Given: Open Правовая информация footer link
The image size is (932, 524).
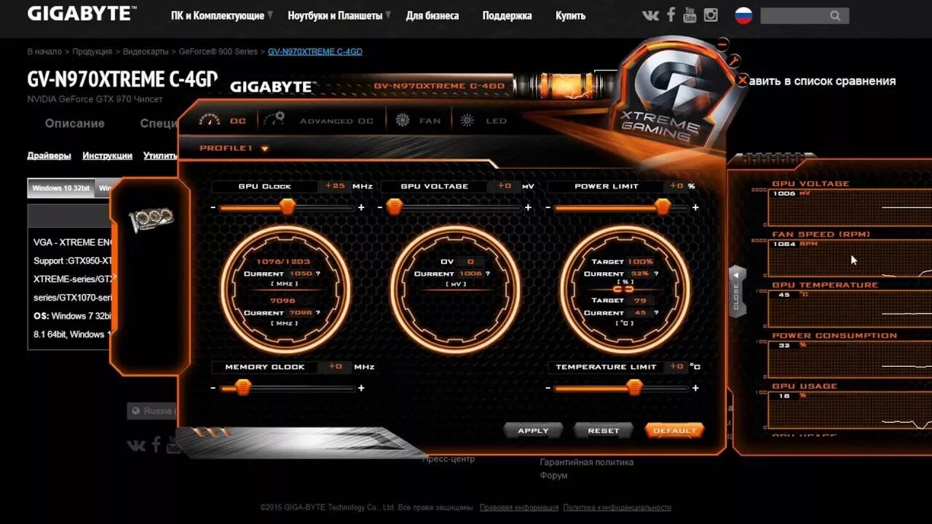Looking at the screenshot, I should click(519, 507).
